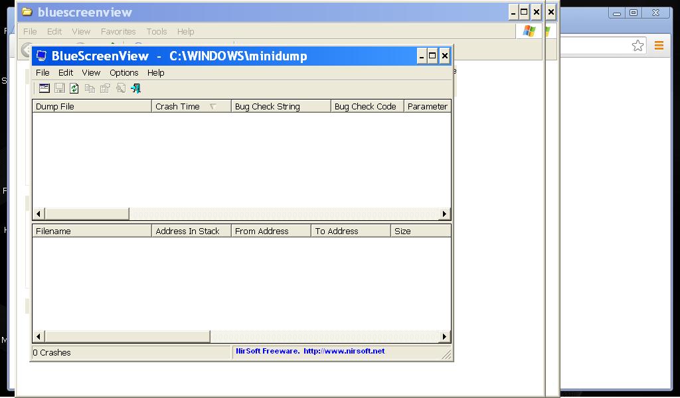This screenshot has width=680, height=398.
Task: Minimize the BlueScreenView window
Action: pyautogui.click(x=421, y=56)
